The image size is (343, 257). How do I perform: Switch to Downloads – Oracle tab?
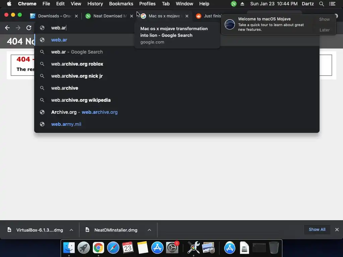click(x=54, y=16)
